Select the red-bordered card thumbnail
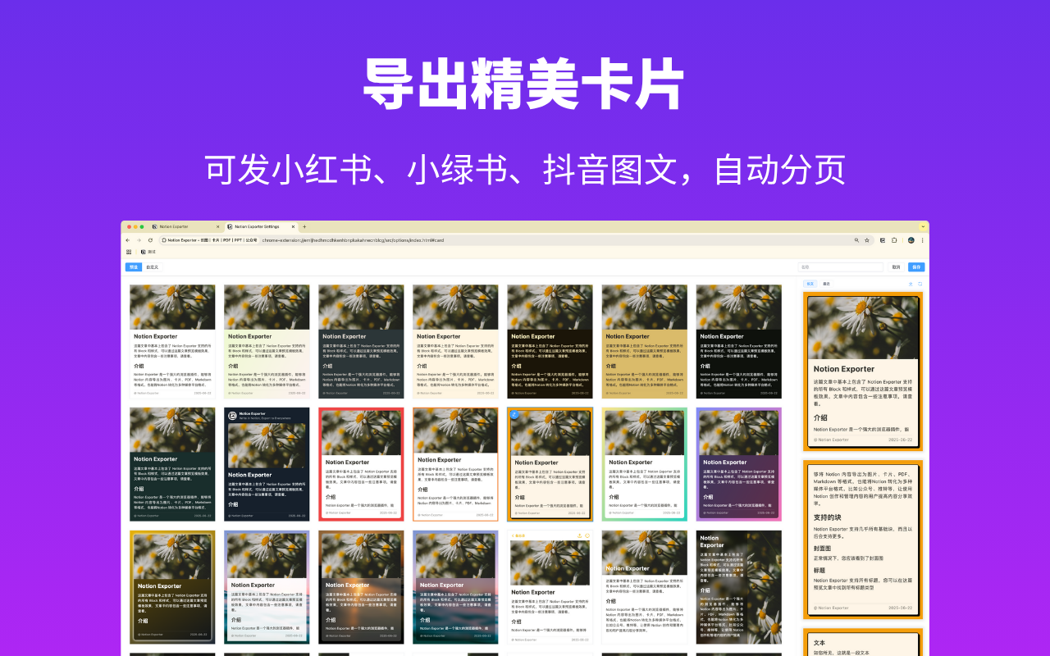Screen dimensions: 1050x656 pos(361,463)
